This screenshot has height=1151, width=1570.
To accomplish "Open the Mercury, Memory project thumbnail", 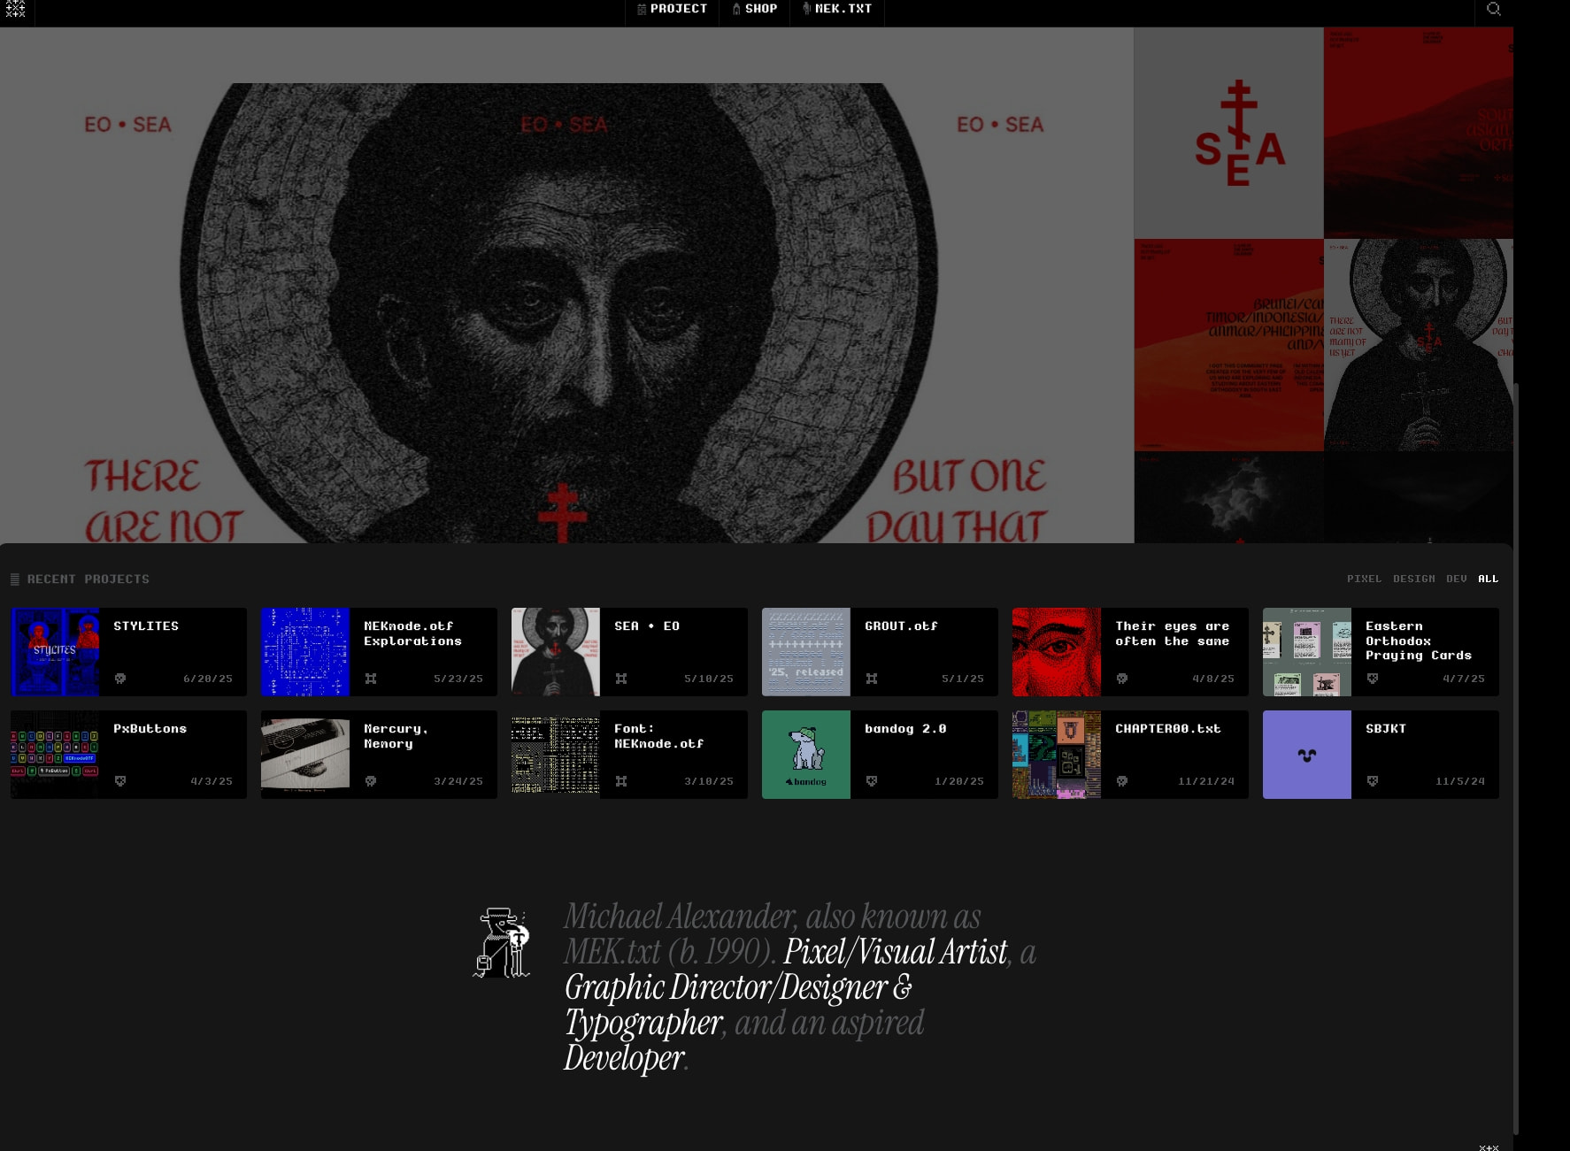I will point(305,755).
